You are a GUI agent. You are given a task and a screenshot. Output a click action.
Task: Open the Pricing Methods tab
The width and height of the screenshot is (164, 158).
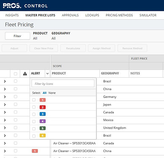119,15
